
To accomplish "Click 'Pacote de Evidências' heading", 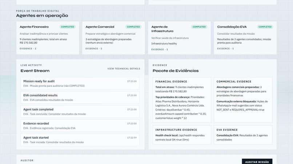I will (x=176, y=71).
